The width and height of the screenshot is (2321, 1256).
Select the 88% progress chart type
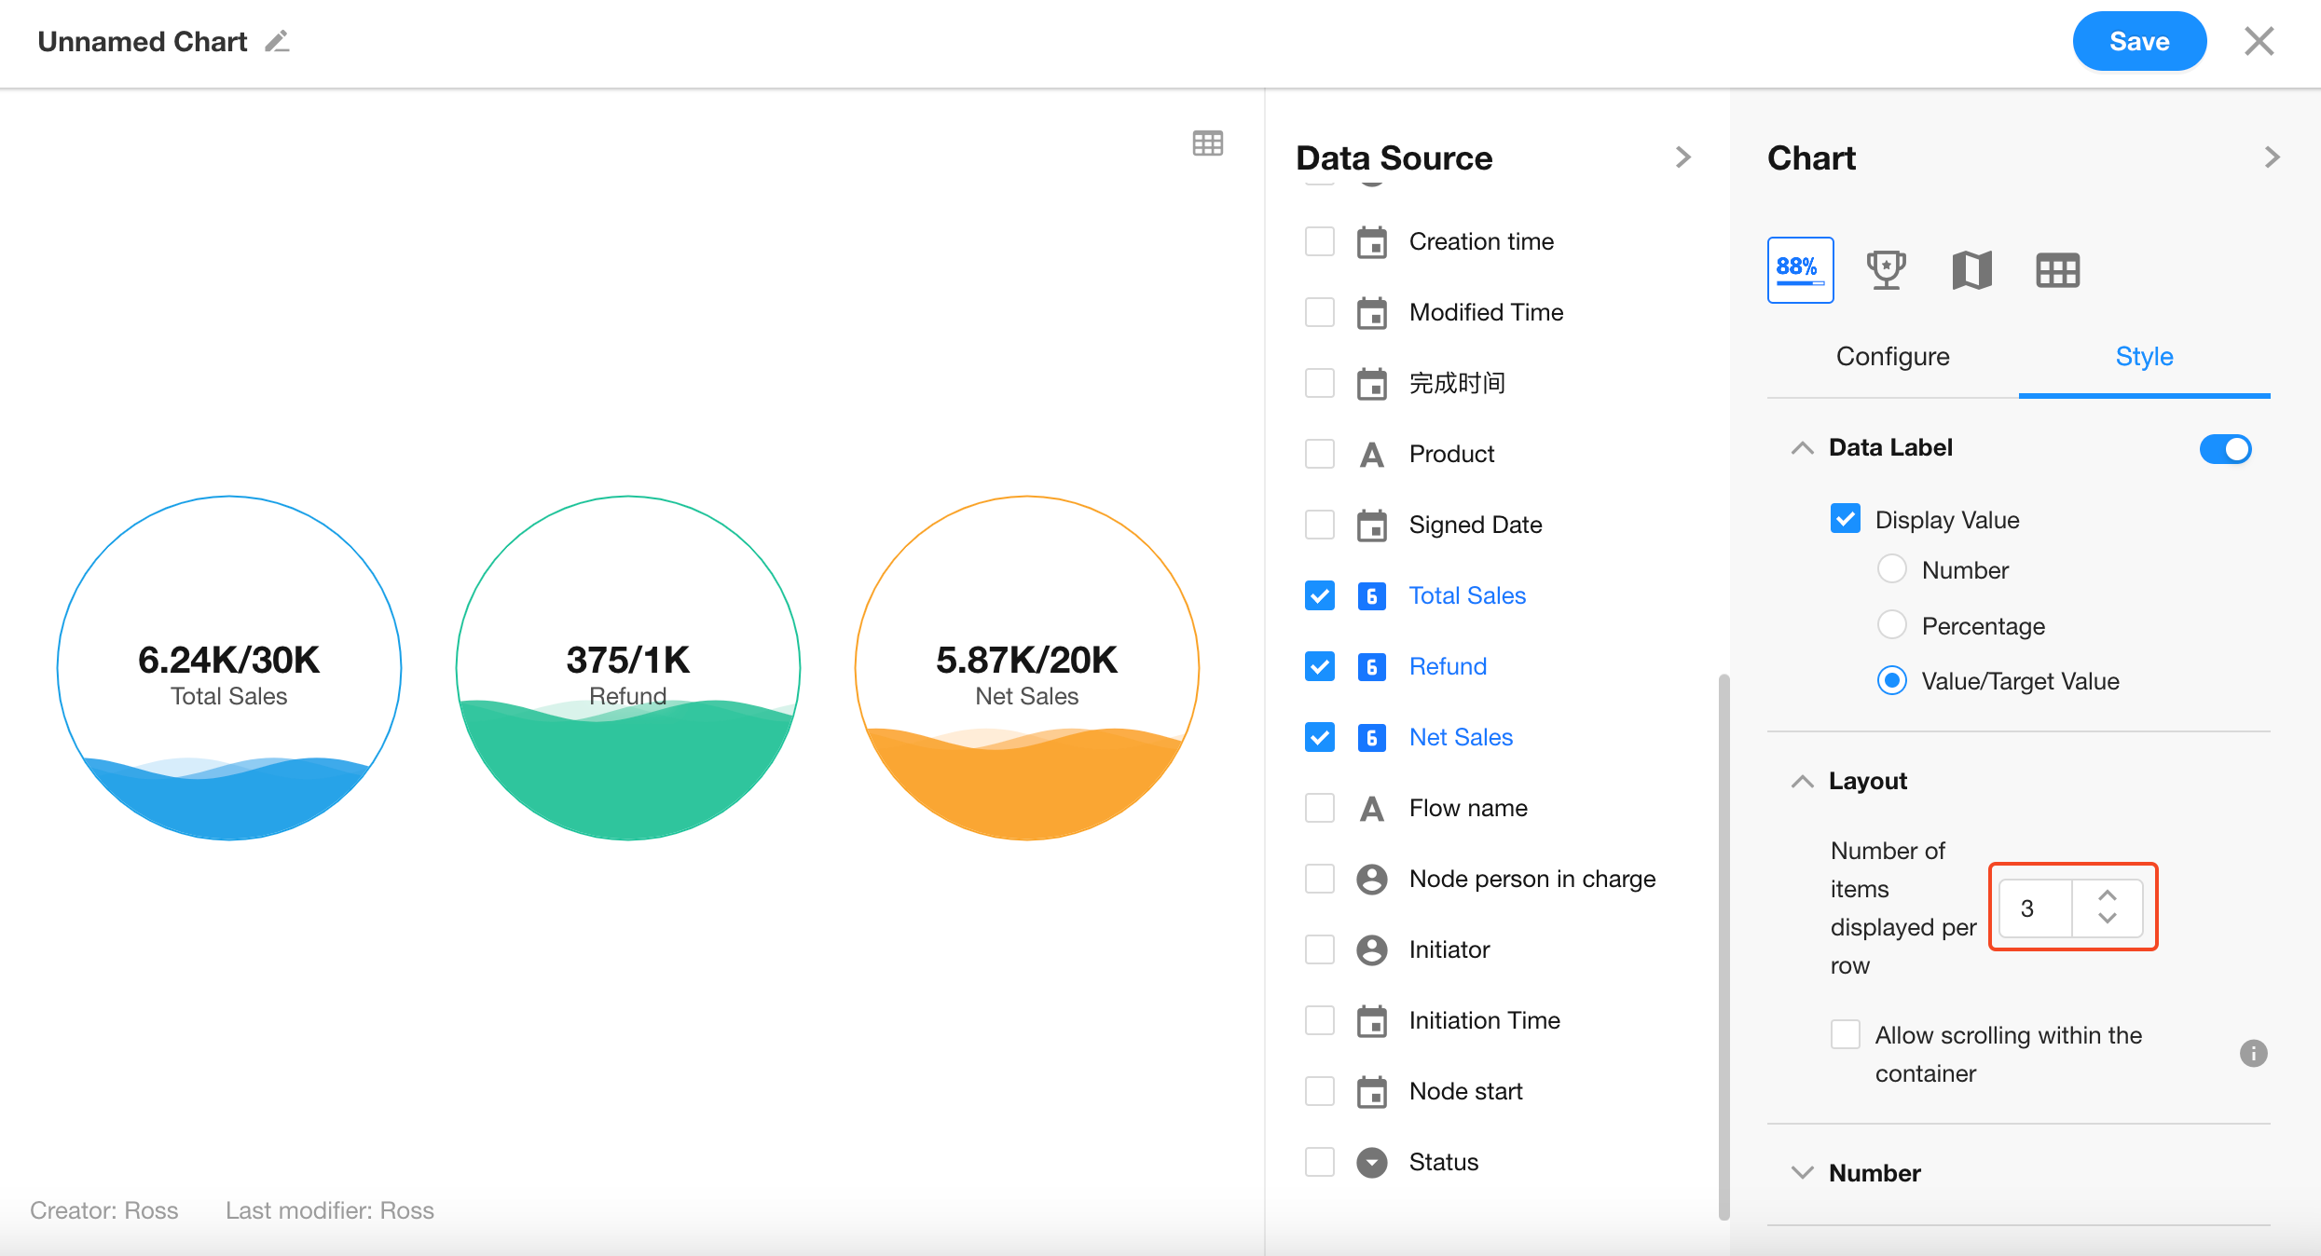click(x=1800, y=270)
